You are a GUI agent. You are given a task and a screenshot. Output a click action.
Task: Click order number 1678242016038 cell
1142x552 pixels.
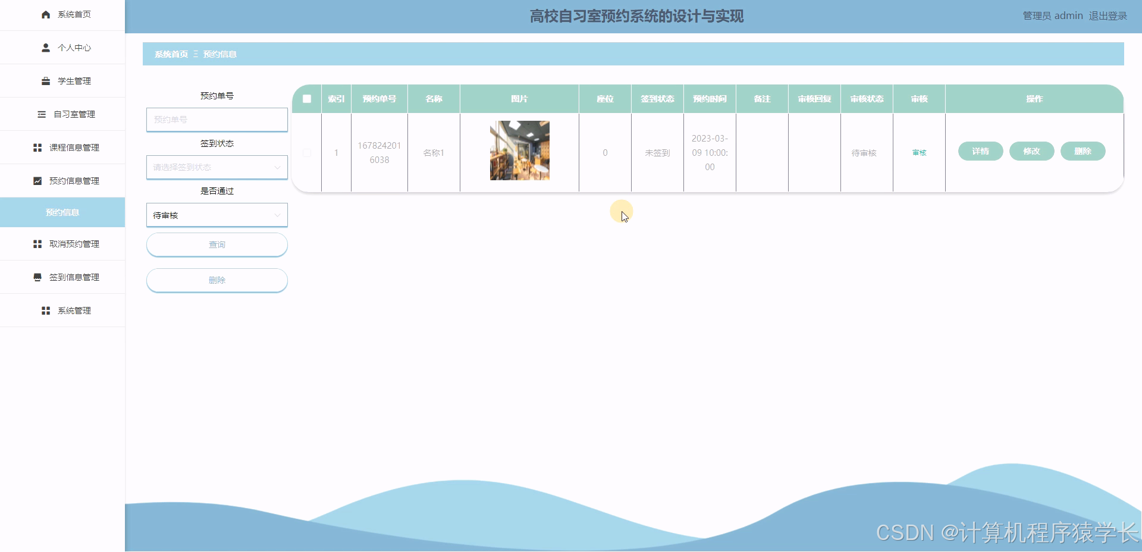coord(379,153)
